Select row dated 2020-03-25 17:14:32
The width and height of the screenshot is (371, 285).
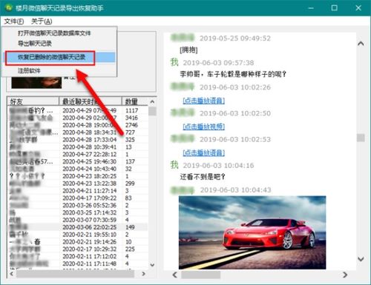(78, 212)
